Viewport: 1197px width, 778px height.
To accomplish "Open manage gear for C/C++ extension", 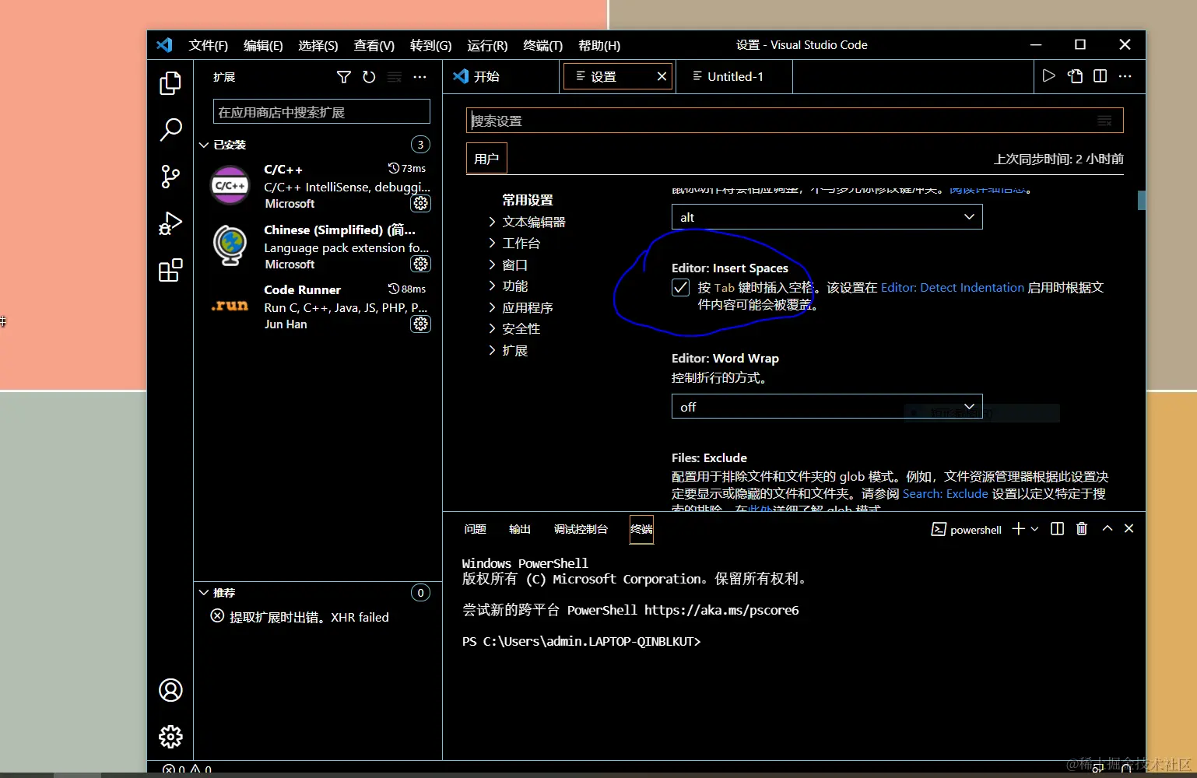I will pos(420,203).
